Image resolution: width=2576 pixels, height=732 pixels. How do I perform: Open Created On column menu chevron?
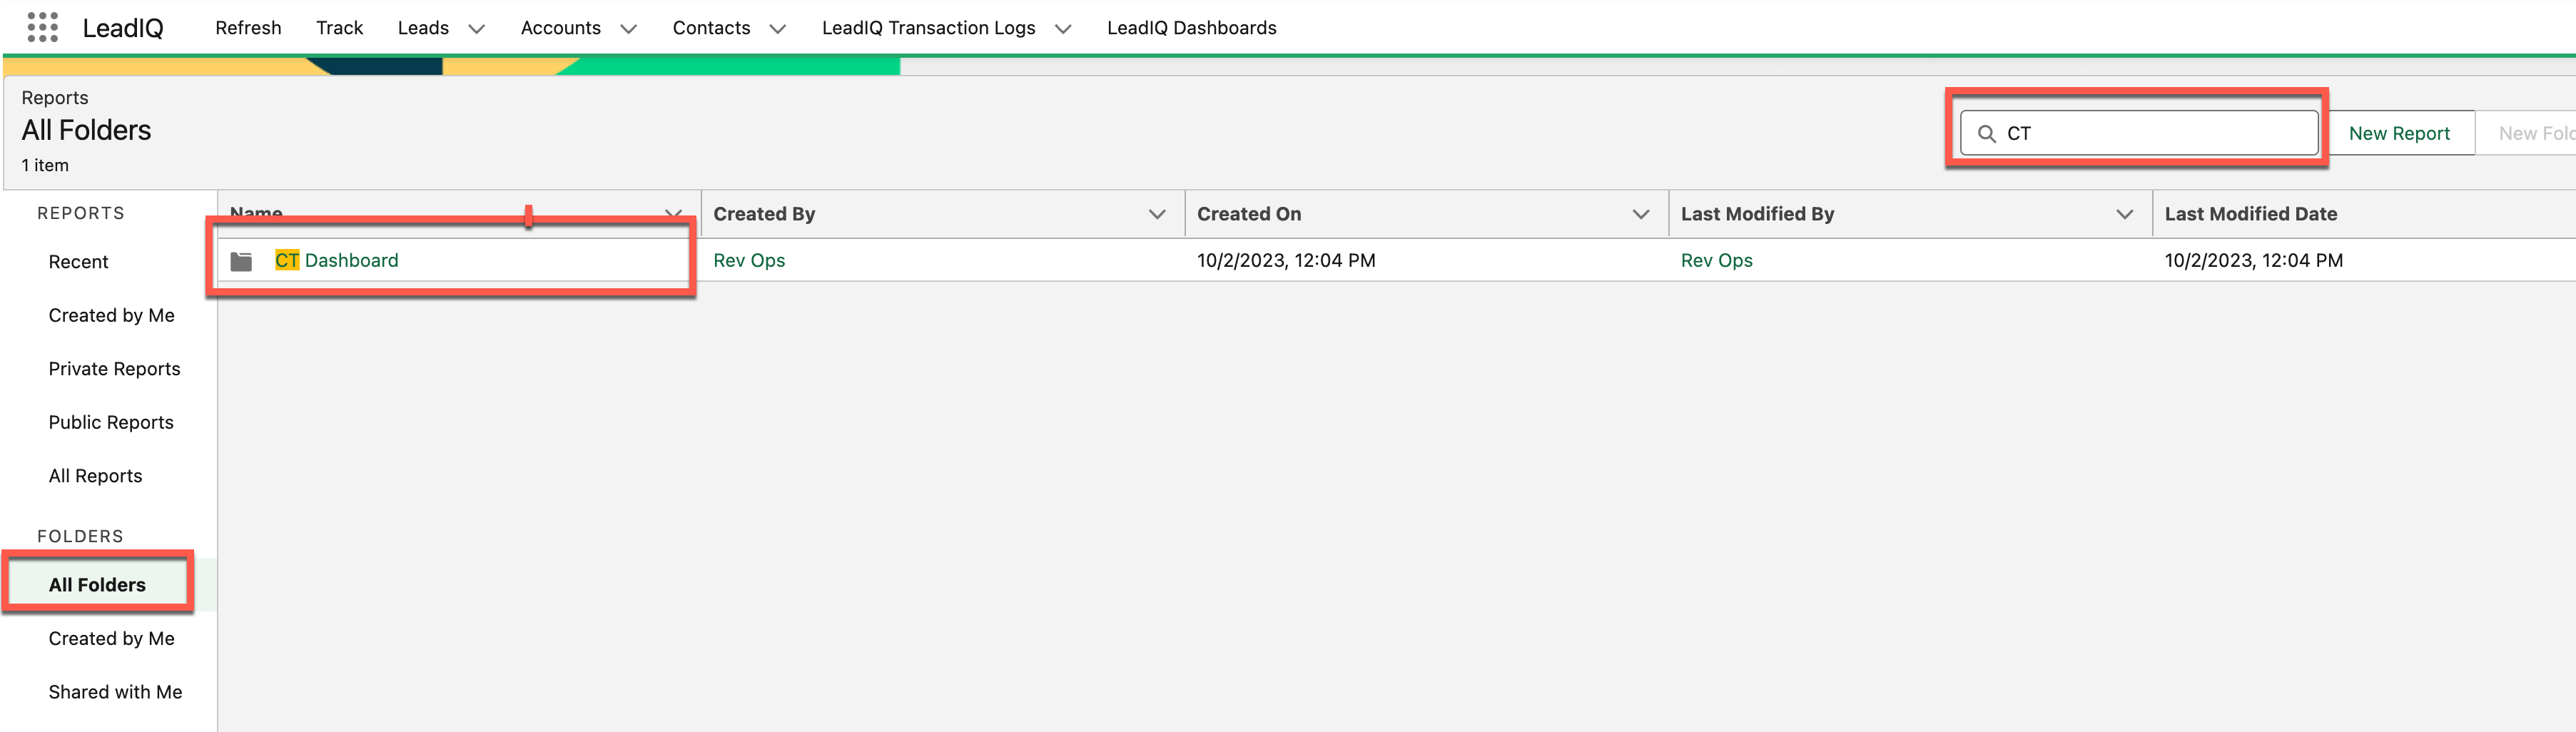click(x=1640, y=214)
